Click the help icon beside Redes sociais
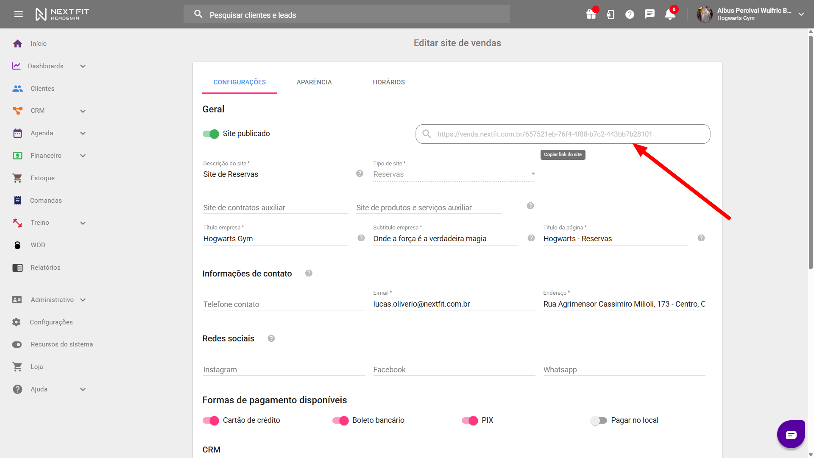The image size is (814, 458). [271, 338]
